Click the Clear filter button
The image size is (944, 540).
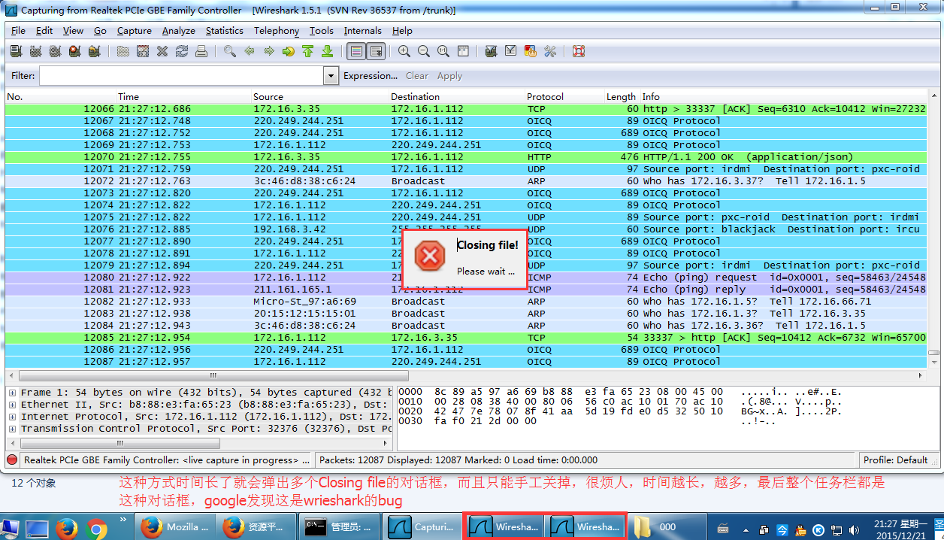[x=417, y=76]
